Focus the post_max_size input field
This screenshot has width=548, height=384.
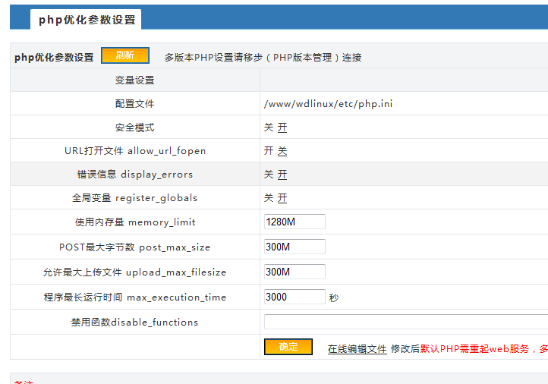point(294,247)
